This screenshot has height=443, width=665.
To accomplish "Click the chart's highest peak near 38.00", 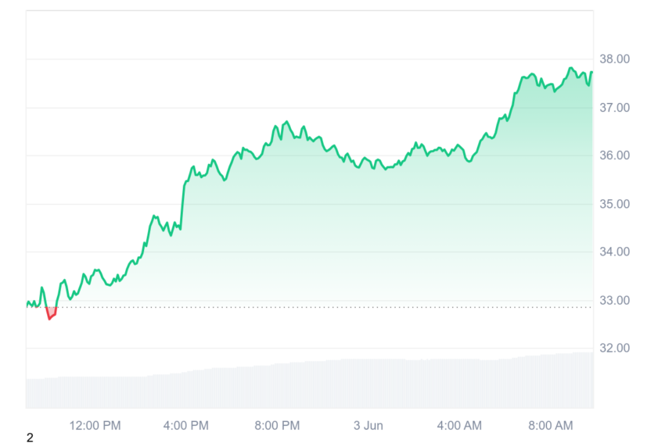I will click(571, 68).
